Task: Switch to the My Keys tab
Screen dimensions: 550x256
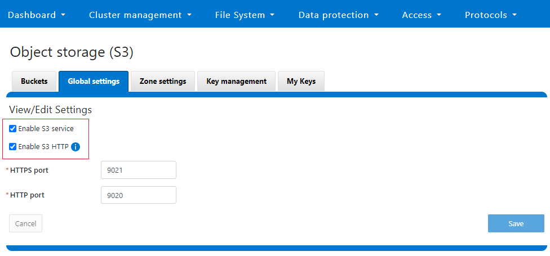Action: [x=301, y=81]
